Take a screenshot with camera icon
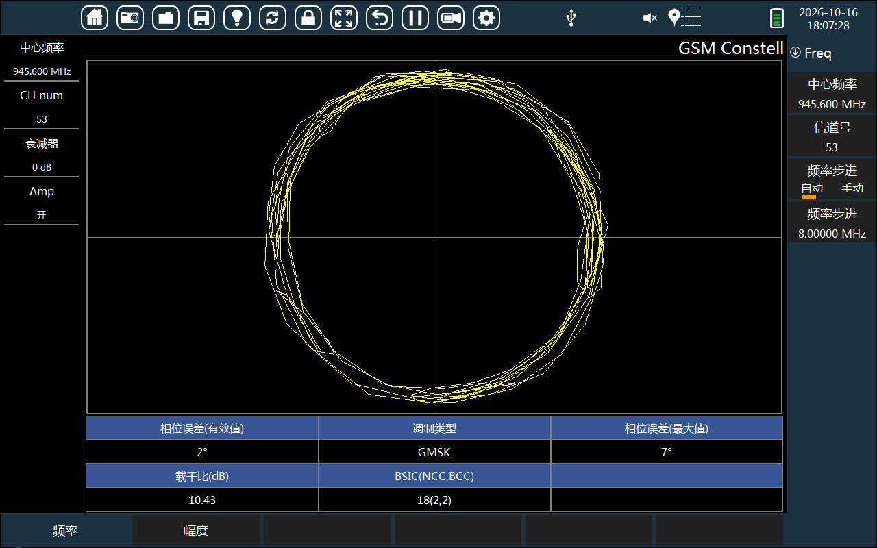This screenshot has height=548, width=877. click(130, 18)
